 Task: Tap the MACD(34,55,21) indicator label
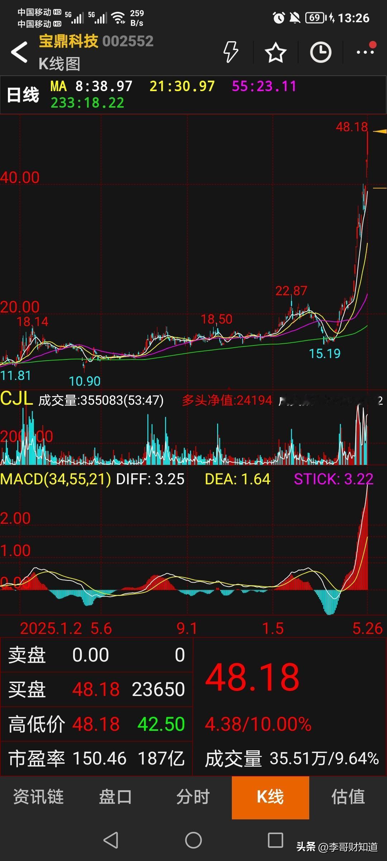(56, 479)
